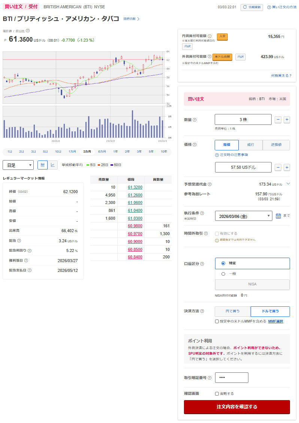Image resolution: width=299 pixels, height=423 pixels.
Task: Select the 特定 account radio button
Action: point(223,263)
